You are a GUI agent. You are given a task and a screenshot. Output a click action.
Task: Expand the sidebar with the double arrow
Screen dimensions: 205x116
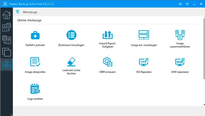11,115
